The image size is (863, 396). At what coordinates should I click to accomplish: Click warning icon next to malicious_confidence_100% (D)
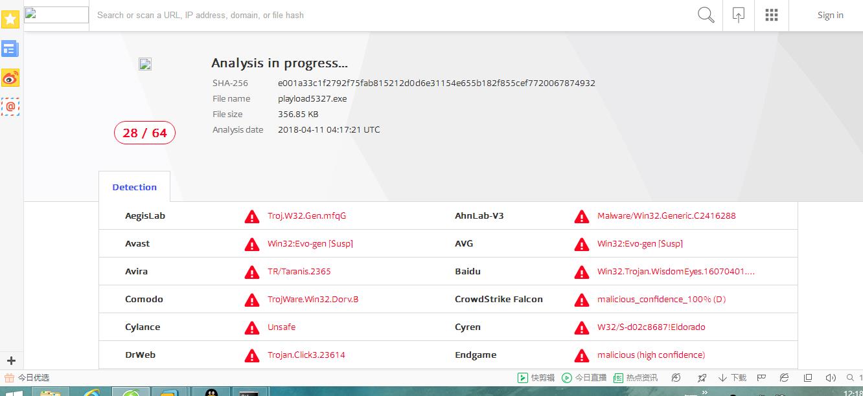pyautogui.click(x=581, y=300)
